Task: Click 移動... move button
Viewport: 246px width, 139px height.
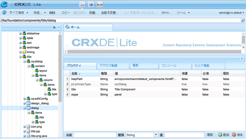Action: 93,13
